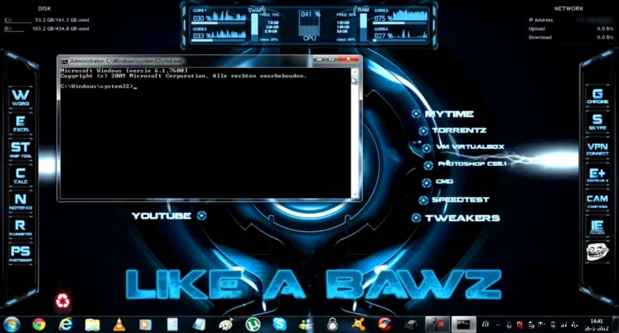Open EditPlus 3 shortcut
Screen dimensions: 619x333
[x=597, y=175]
